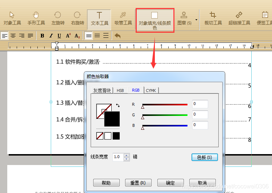
Task: Click the green G slider
Action: tap(165, 115)
